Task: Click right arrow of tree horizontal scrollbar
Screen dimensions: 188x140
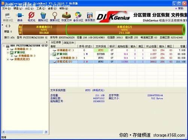Action: click(46, 132)
